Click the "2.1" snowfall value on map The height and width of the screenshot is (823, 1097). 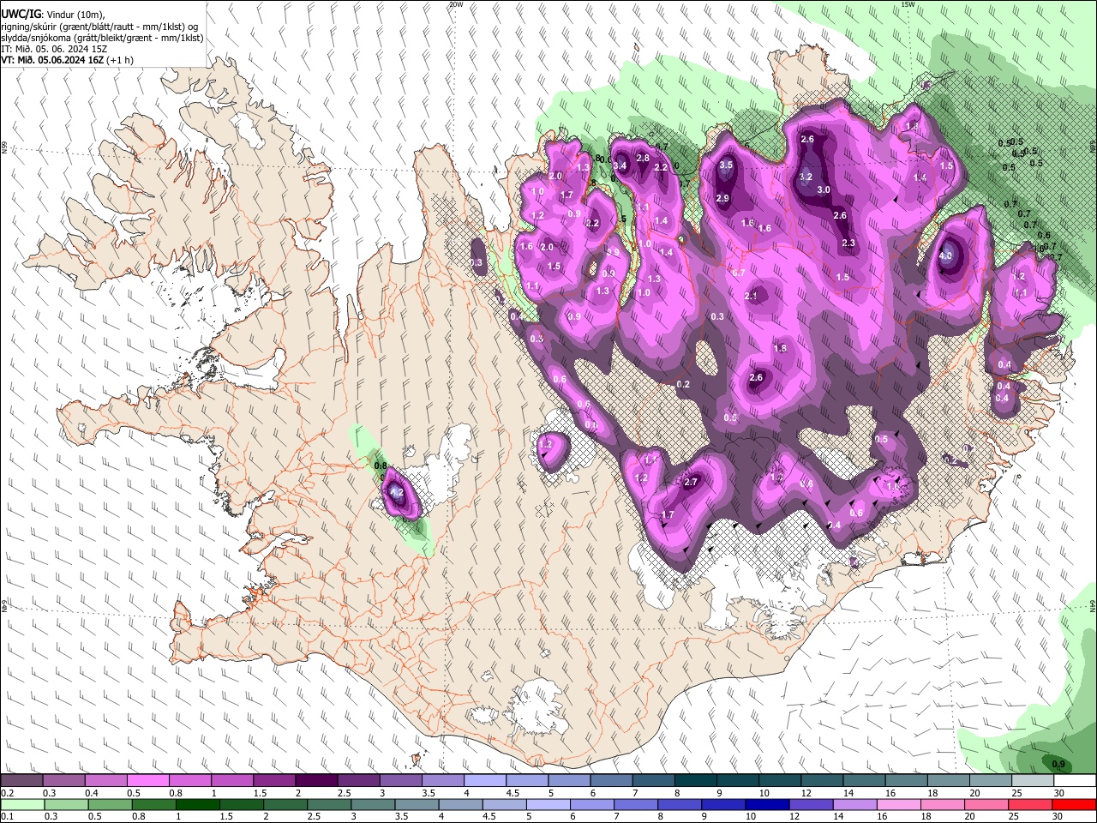(x=752, y=296)
